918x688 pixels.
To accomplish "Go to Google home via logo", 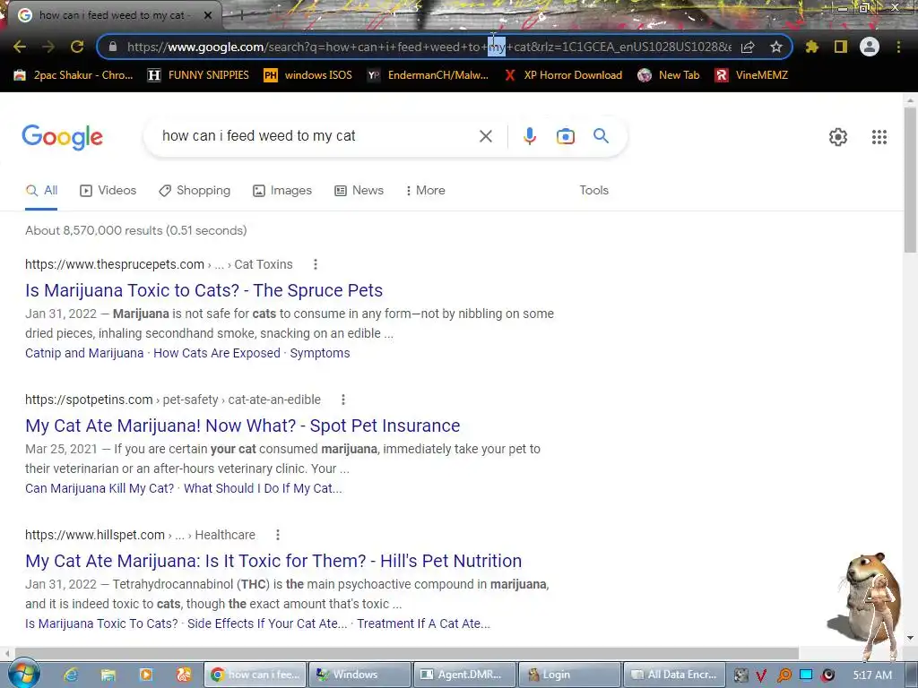I will pyautogui.click(x=62, y=137).
